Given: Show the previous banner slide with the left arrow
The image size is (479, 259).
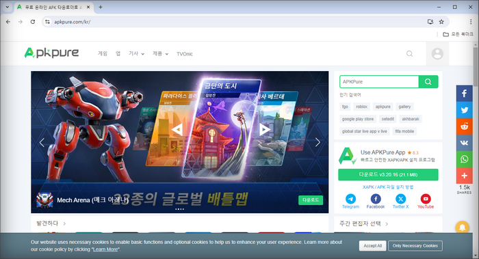Looking at the screenshot, I should click(42, 142).
